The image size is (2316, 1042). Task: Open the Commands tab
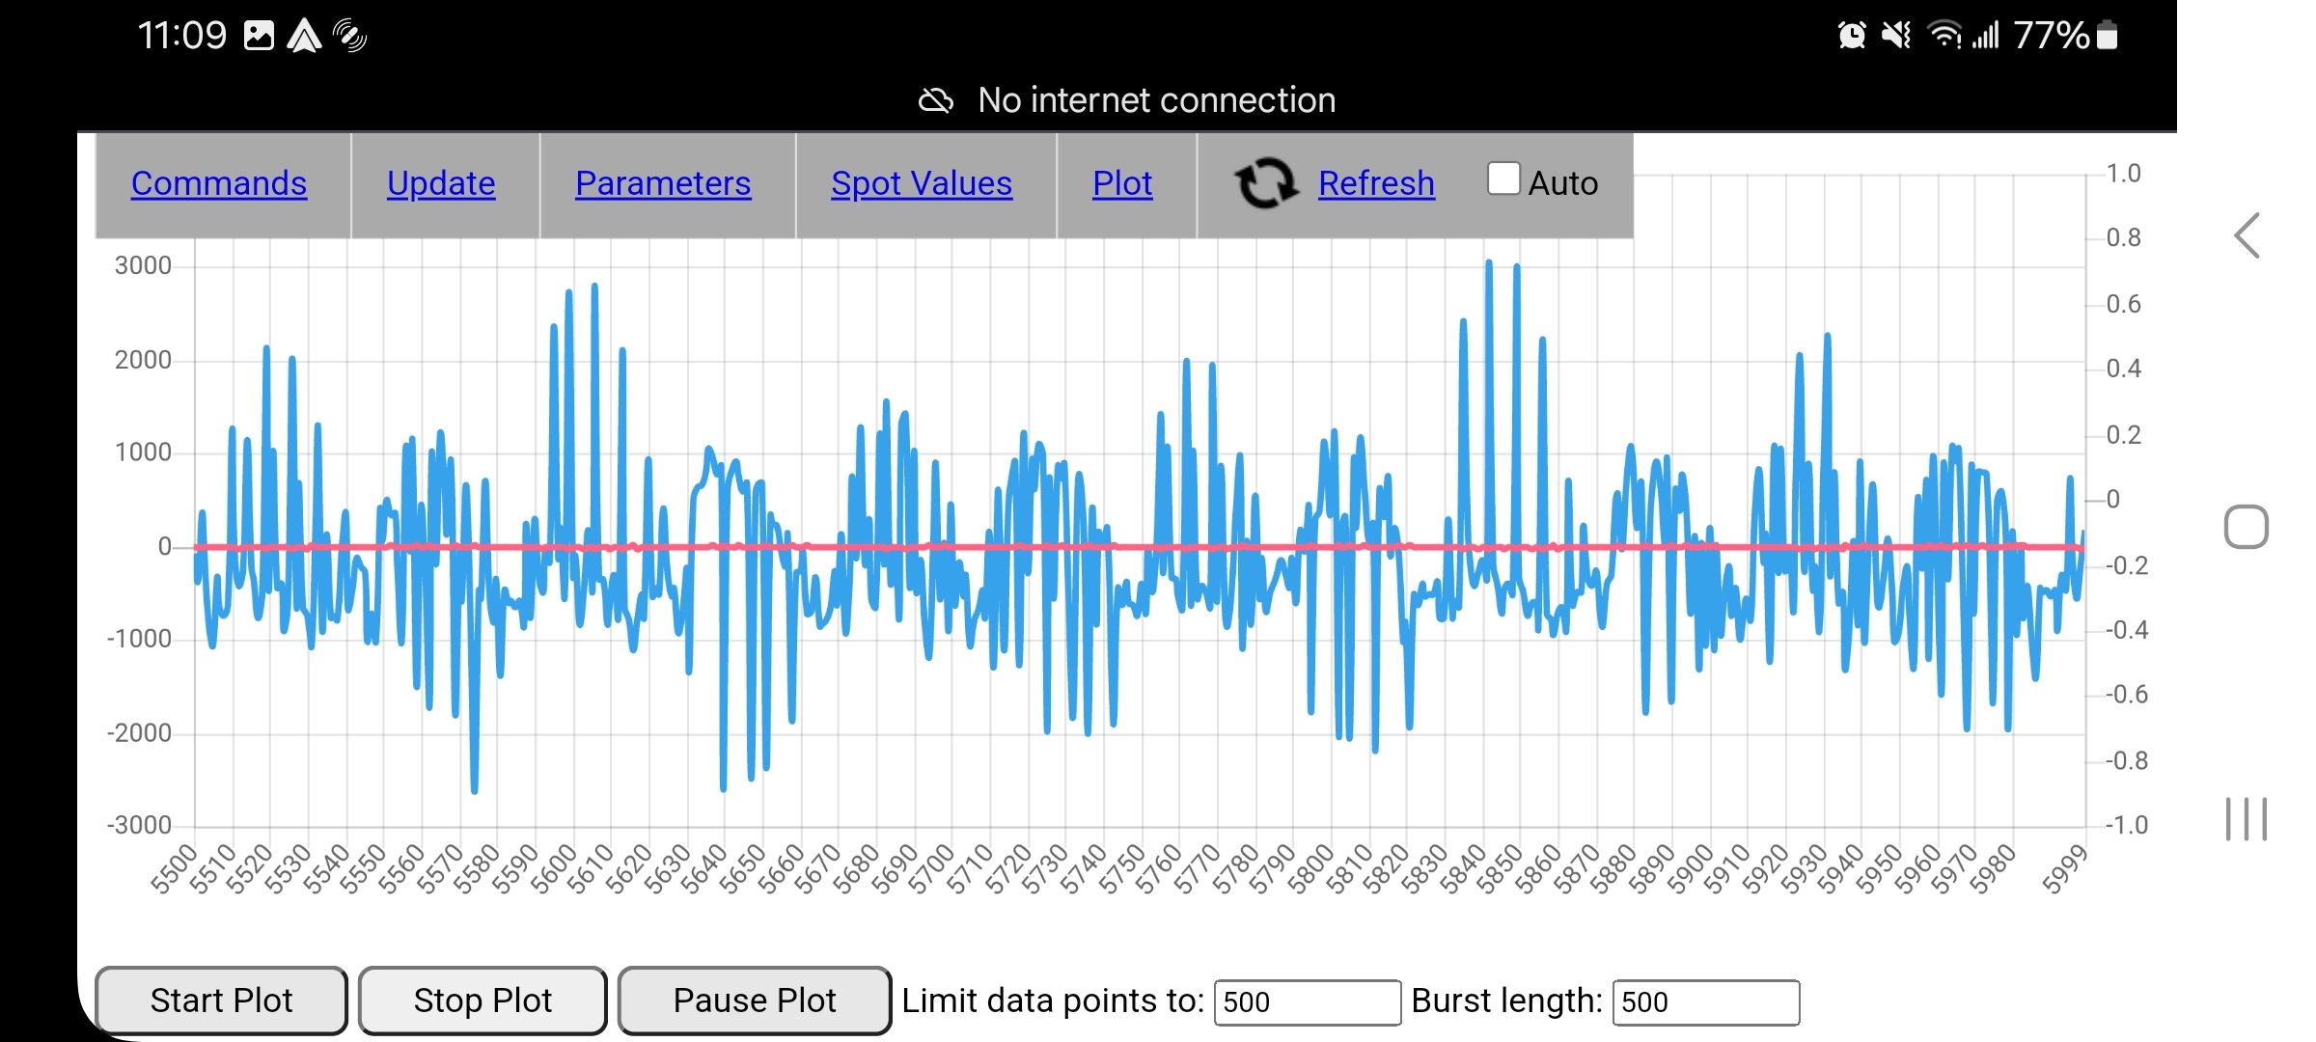pos(219,183)
